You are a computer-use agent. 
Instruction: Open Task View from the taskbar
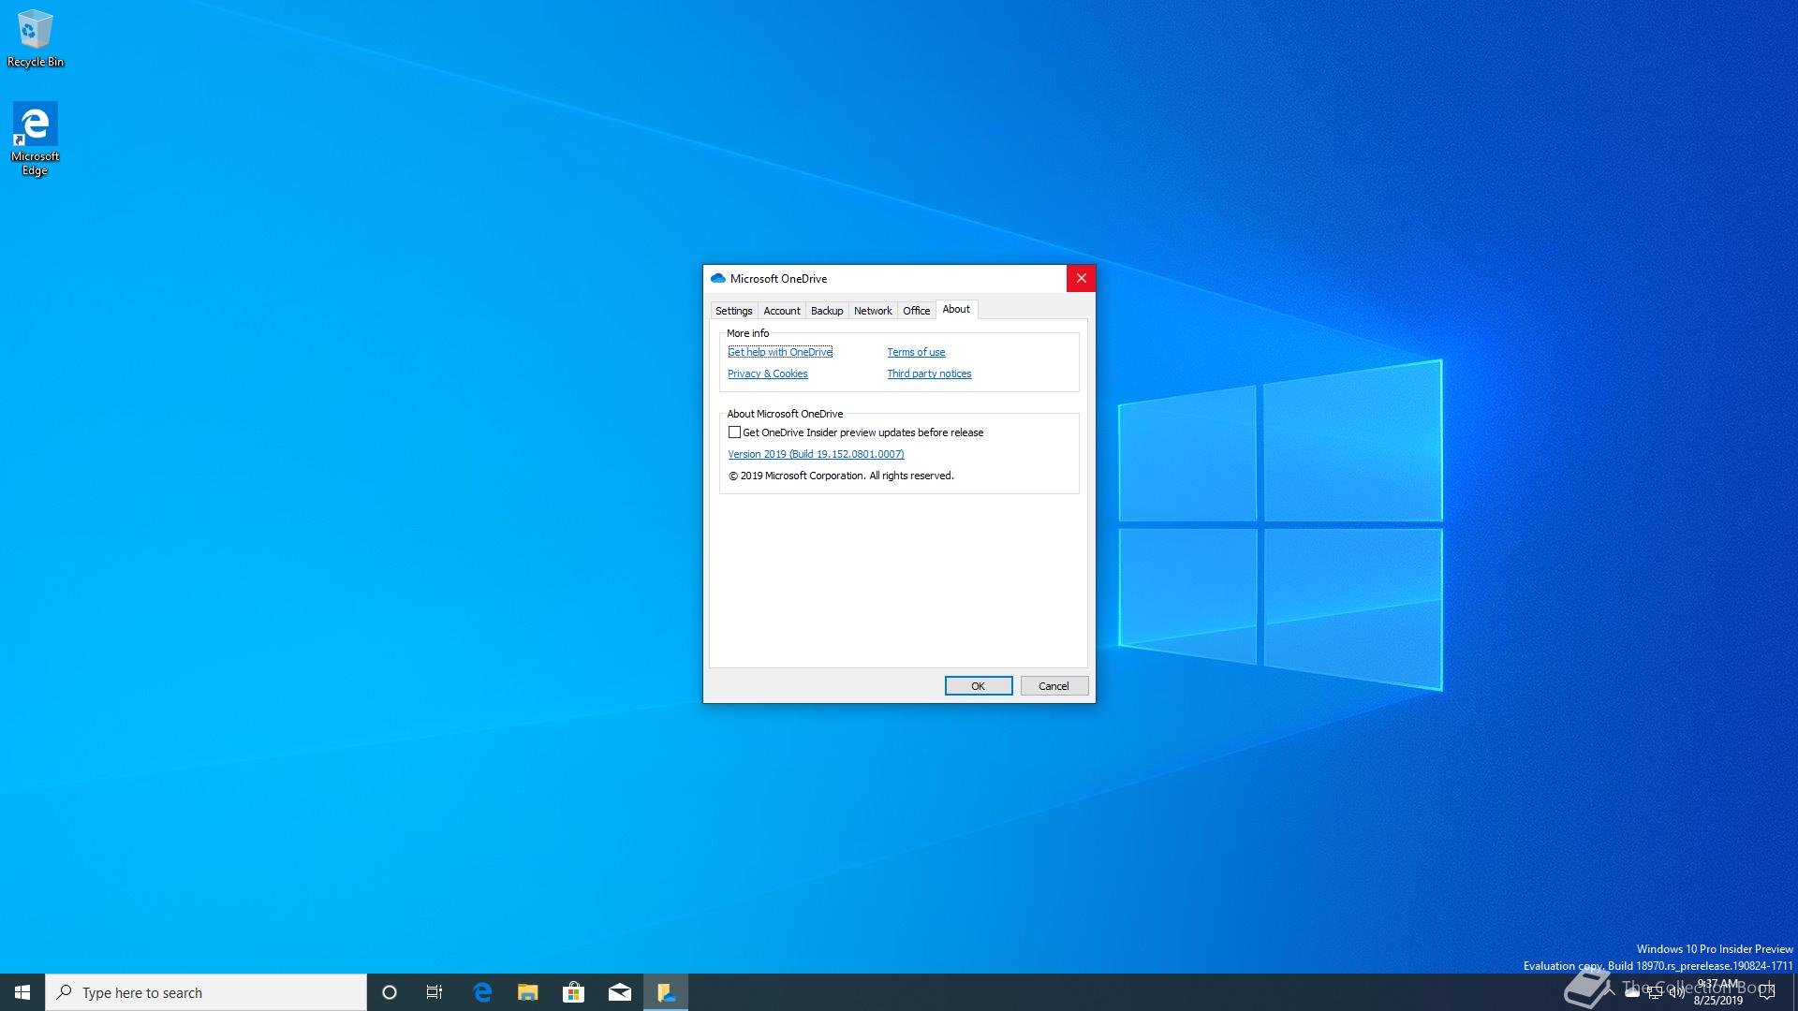(x=435, y=992)
